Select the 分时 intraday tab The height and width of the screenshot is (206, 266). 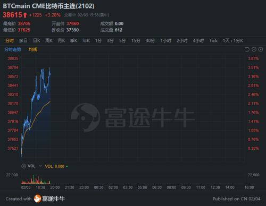(10, 41)
